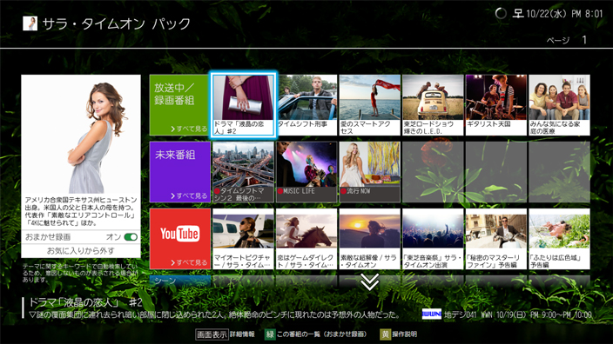The image size is (613, 344).
Task: Click お気に入りから外す button
Action: pos(81,251)
